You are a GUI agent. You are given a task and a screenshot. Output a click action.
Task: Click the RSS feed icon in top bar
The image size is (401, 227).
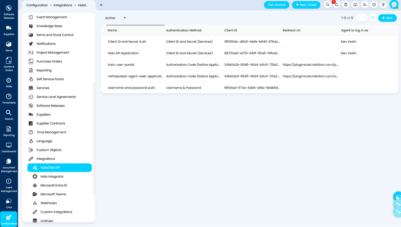(365, 5)
